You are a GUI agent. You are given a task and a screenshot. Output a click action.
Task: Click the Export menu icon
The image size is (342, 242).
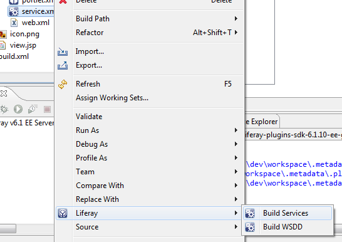click(x=63, y=65)
